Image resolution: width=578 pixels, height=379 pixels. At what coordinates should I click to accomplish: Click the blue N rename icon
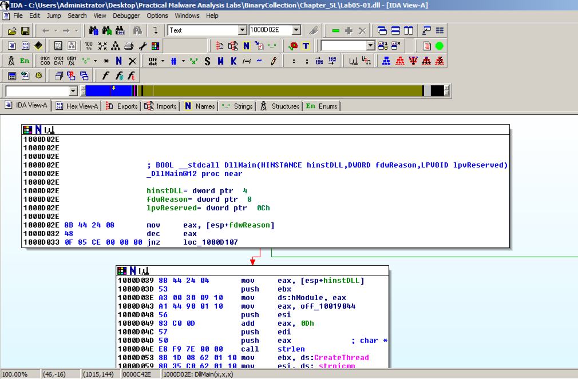118,61
